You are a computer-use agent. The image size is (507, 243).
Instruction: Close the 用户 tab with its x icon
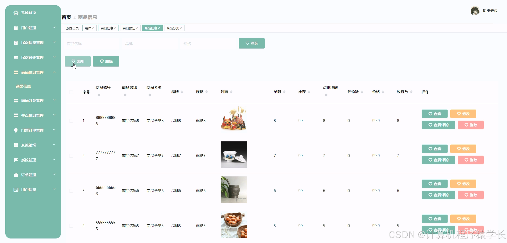93,28
